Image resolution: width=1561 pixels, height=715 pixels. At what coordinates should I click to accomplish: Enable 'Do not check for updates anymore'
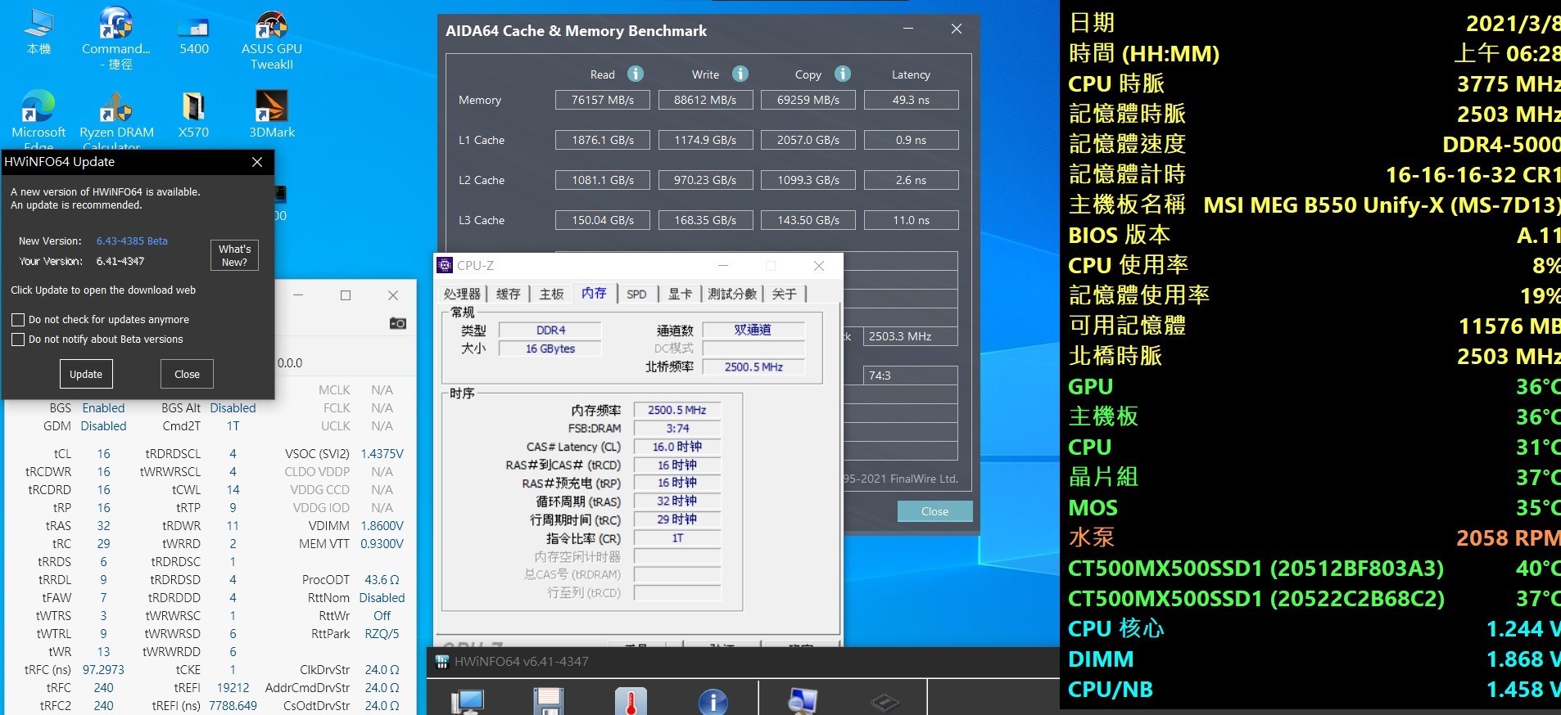tap(18, 320)
